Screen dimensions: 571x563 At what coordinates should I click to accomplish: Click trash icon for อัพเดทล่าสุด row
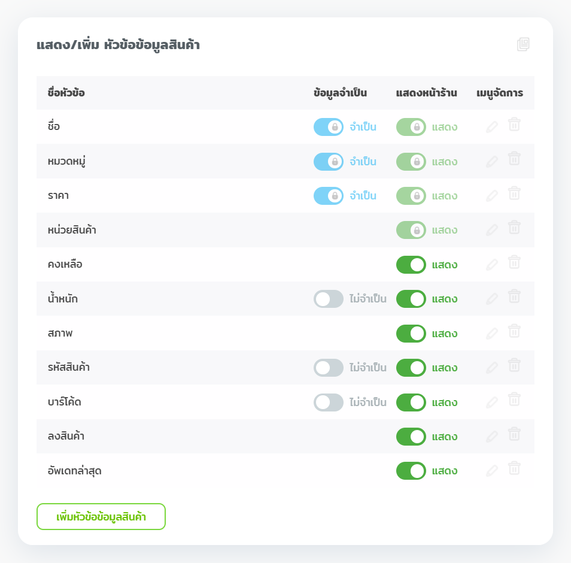point(514,469)
